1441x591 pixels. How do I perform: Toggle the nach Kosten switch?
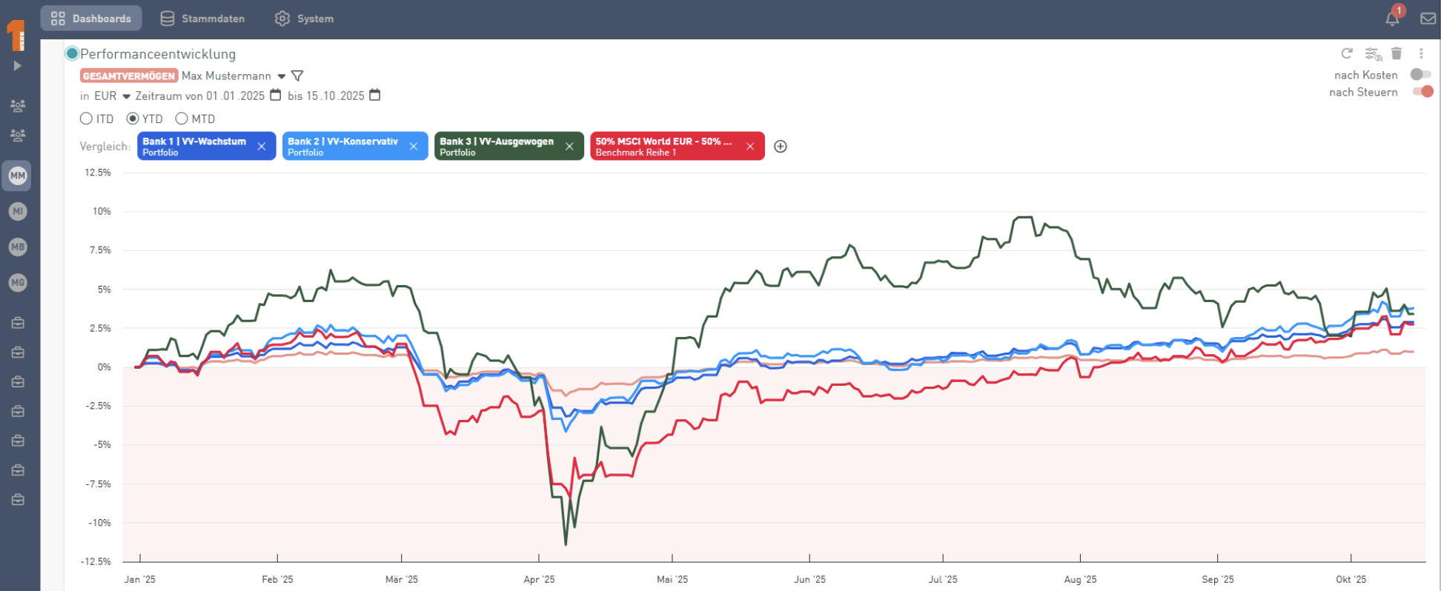[x=1420, y=75]
